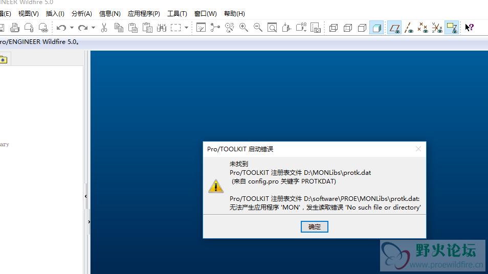
Task: Click the send-as-email-attachment icon
Action: tap(29, 28)
